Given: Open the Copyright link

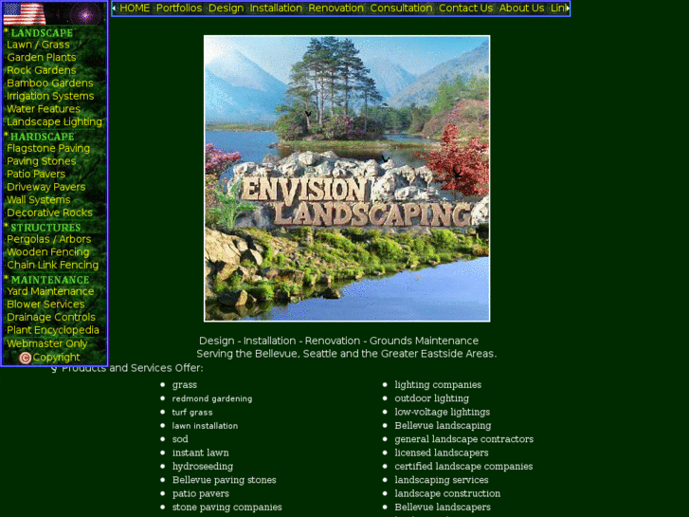Looking at the screenshot, I should click(x=56, y=358).
